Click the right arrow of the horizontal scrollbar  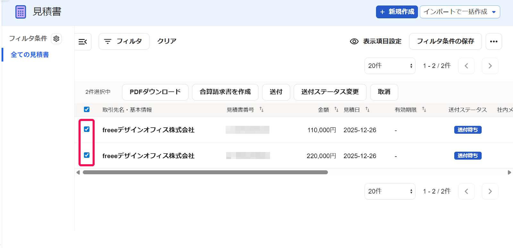tap(509, 172)
